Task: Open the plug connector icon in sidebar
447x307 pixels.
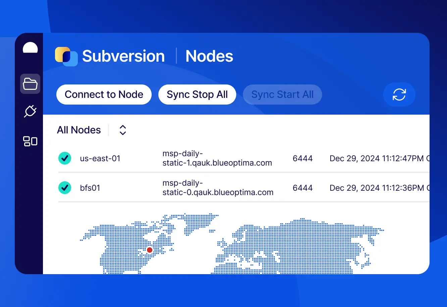Action: pos(30,111)
